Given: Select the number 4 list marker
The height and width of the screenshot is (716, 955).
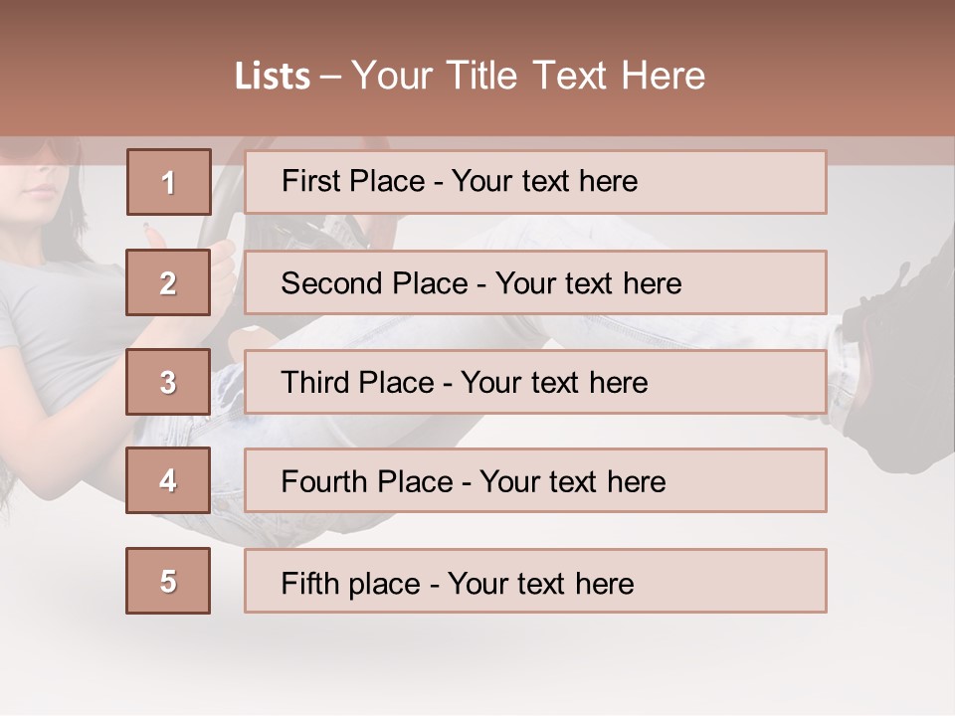Looking at the screenshot, I should tap(168, 481).
